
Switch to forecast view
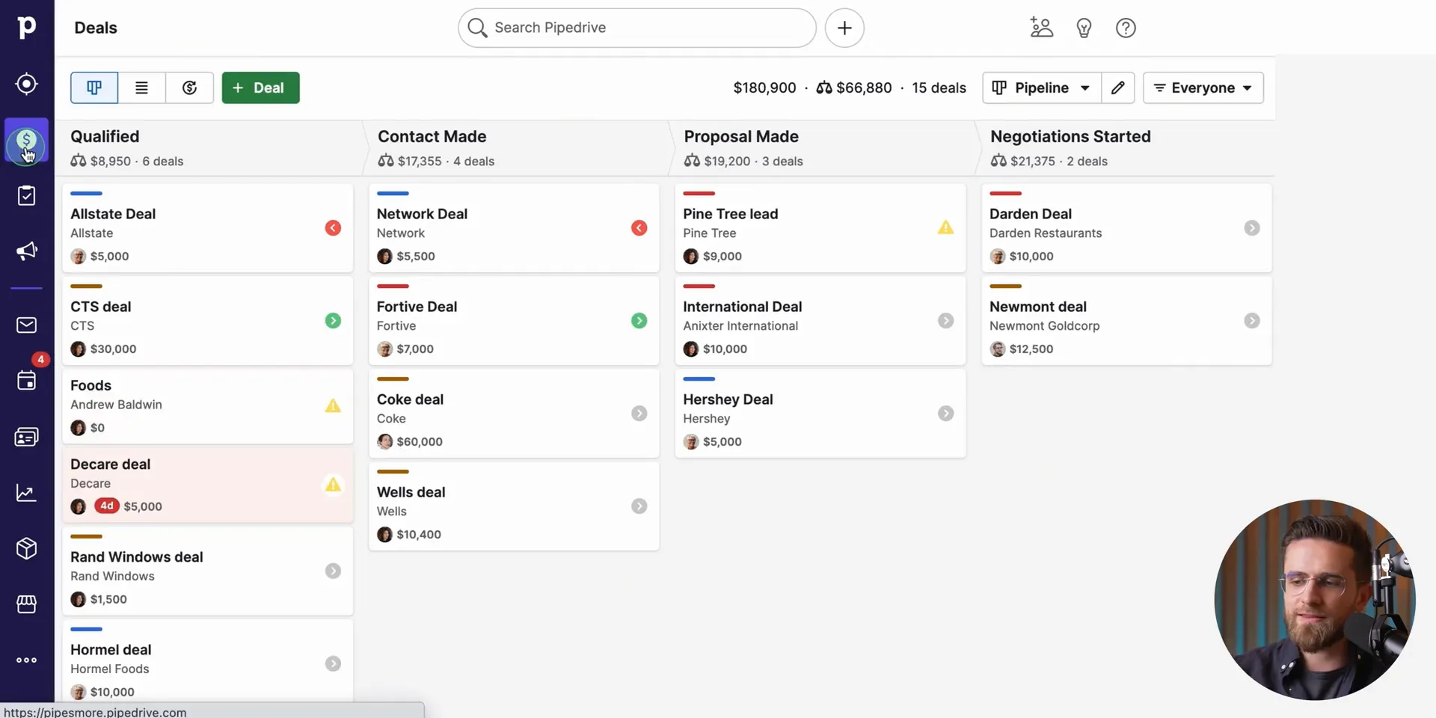189,88
